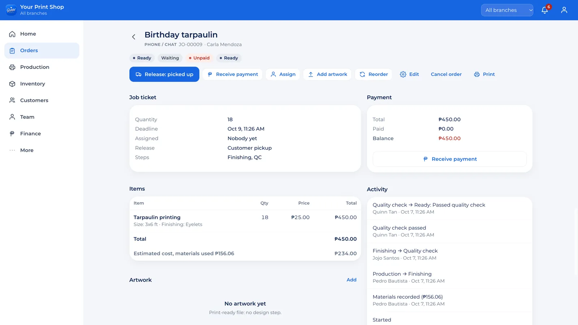Click the Production → Finishing activity entry
This screenshot has width=578, height=325.
[x=450, y=277]
